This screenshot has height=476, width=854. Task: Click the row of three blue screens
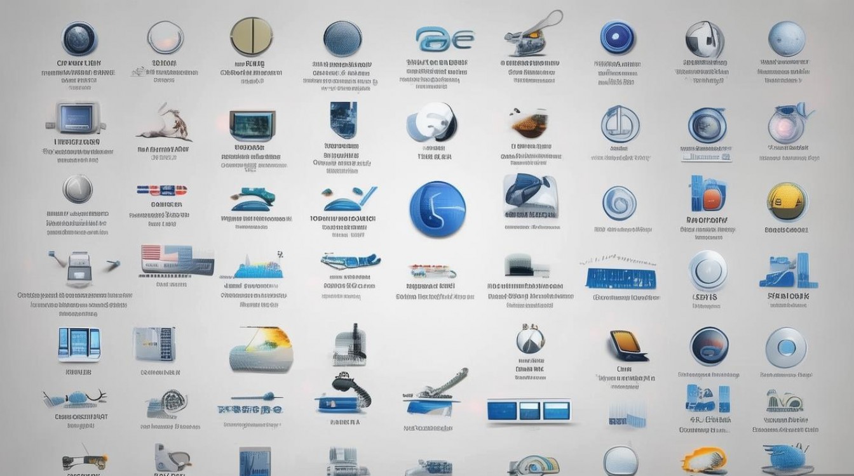[x=529, y=411]
